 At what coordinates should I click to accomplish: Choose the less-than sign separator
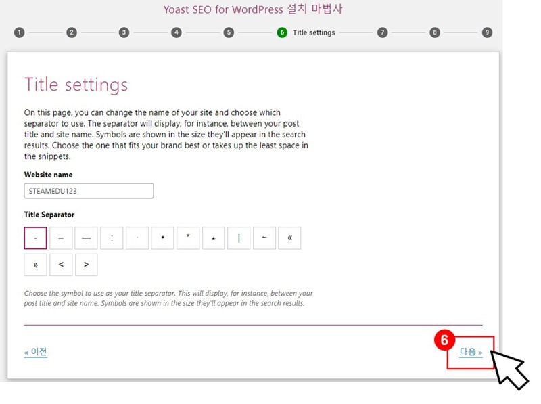[x=61, y=265]
